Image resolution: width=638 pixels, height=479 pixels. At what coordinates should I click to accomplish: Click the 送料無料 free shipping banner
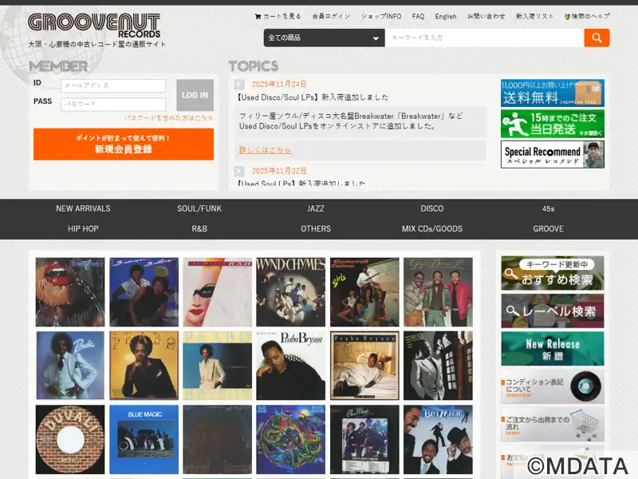pyautogui.click(x=553, y=93)
